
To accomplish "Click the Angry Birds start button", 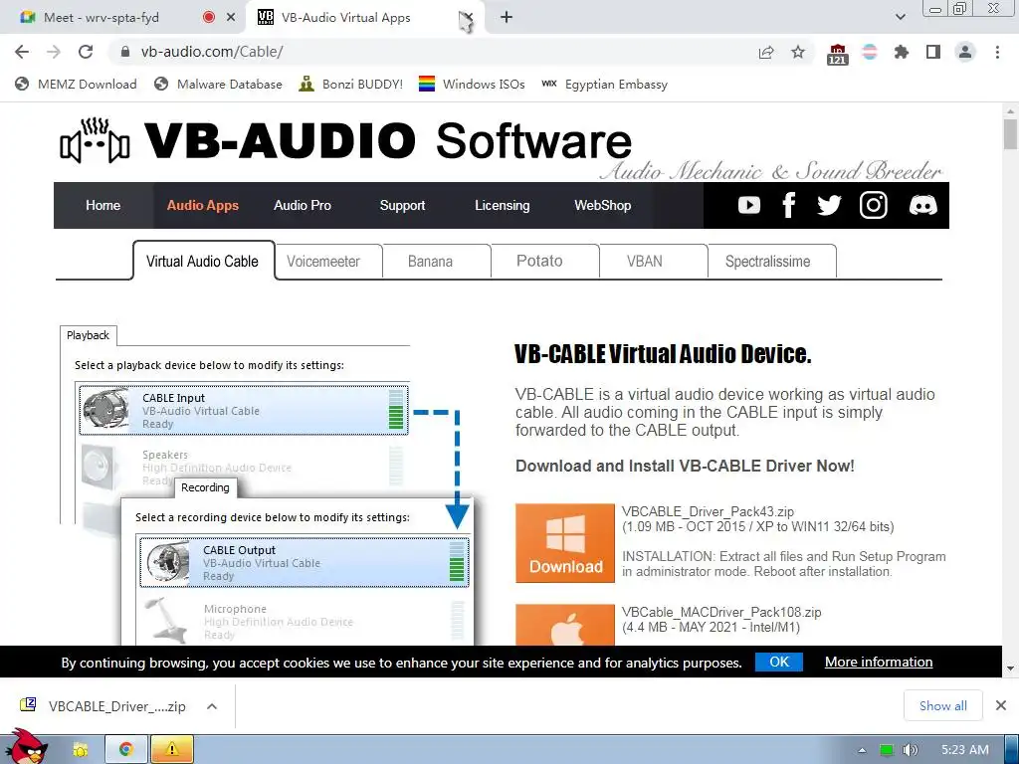I will (x=27, y=747).
